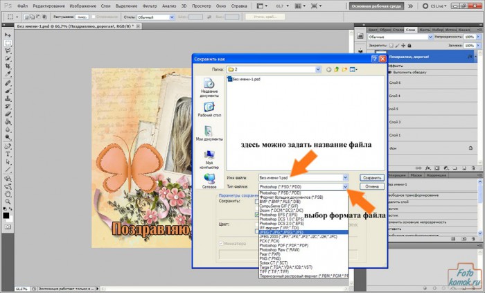The image size is (485, 293).
Task: Click the Network places icon in dialog
Action: tap(209, 181)
